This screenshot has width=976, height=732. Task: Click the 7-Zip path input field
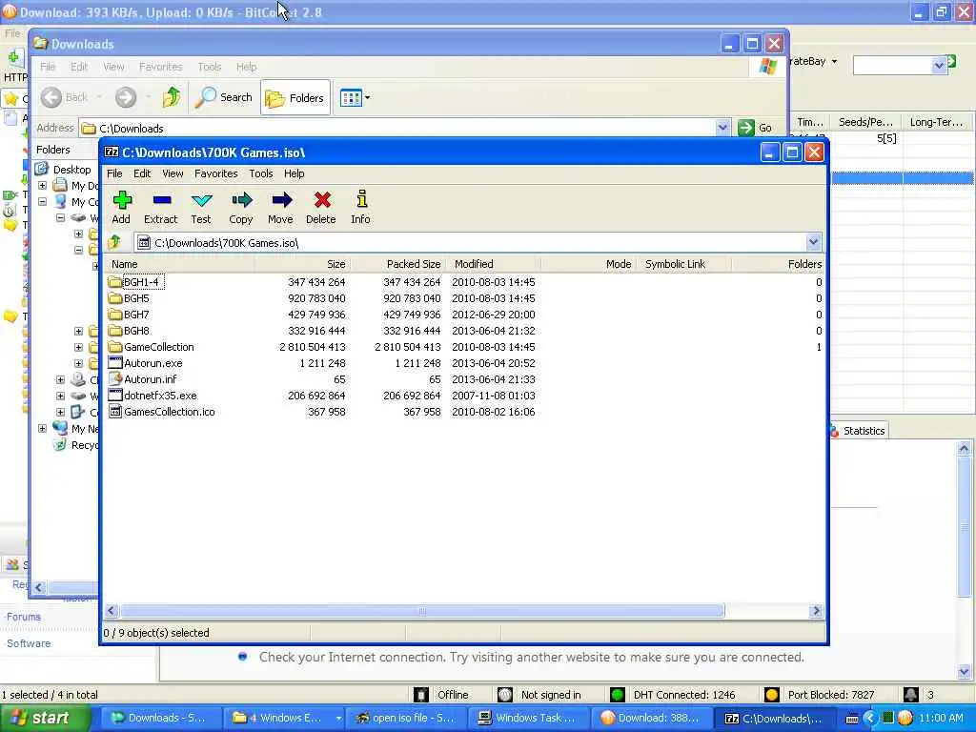click(471, 243)
